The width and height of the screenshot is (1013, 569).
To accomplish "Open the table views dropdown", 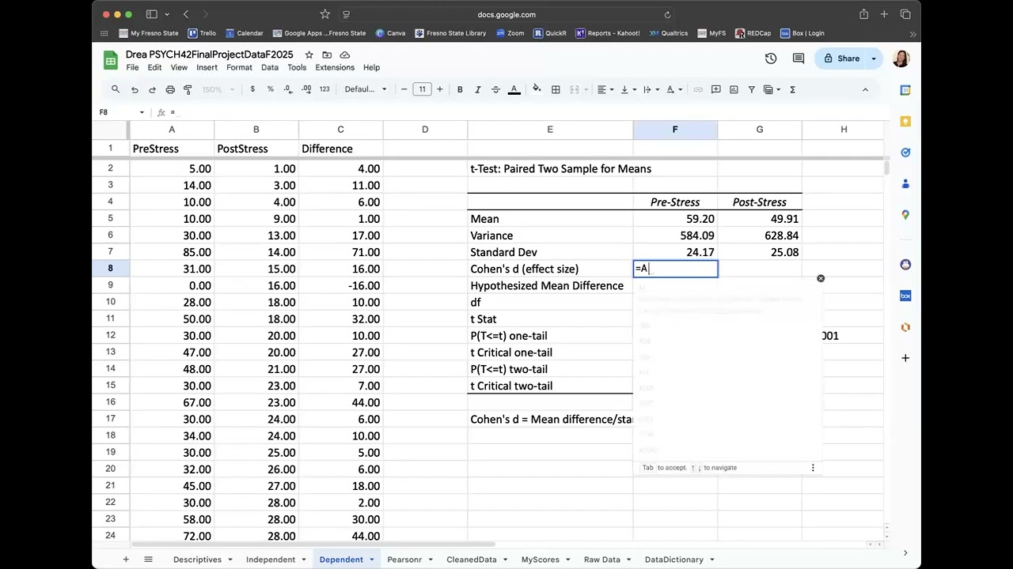I will [x=772, y=89].
